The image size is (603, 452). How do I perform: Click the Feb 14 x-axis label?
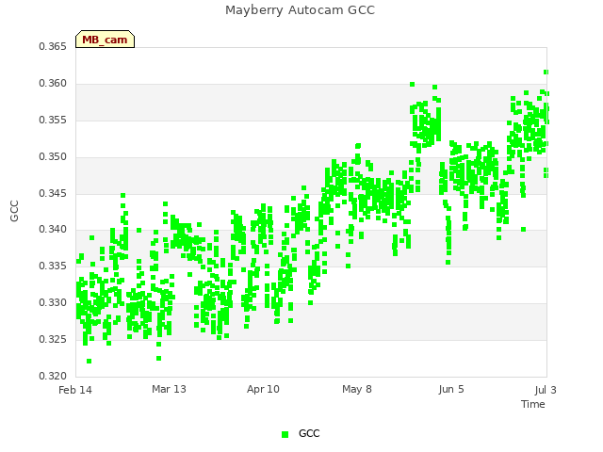pos(75,390)
